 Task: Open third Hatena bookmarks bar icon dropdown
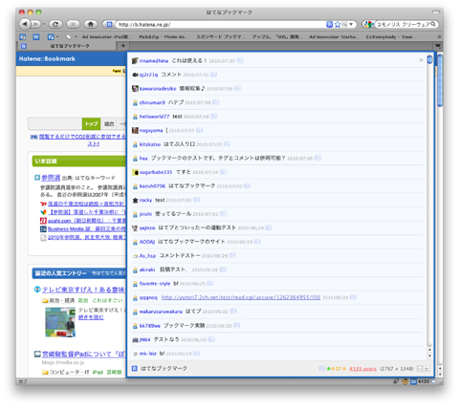(x=53, y=37)
